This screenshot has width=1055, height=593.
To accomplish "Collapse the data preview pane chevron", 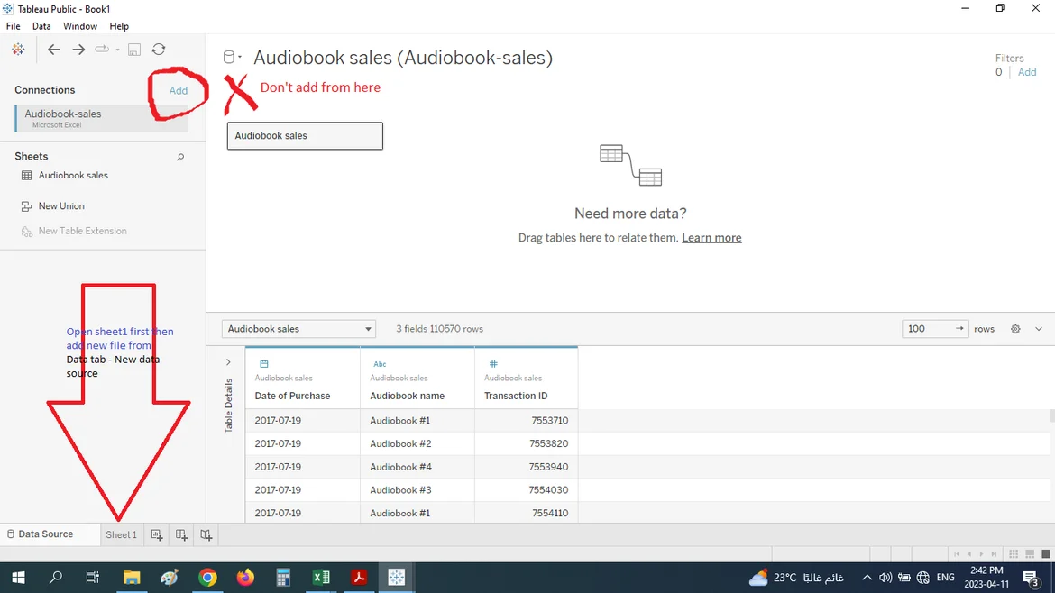I will click(1038, 329).
